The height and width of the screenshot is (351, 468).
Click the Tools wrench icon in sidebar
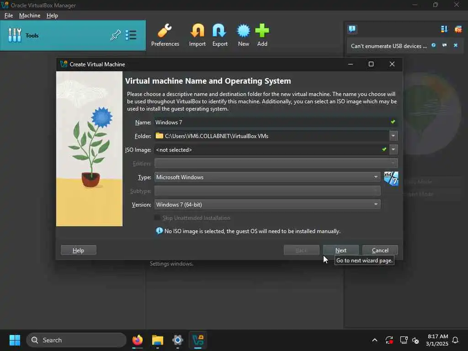click(15, 35)
